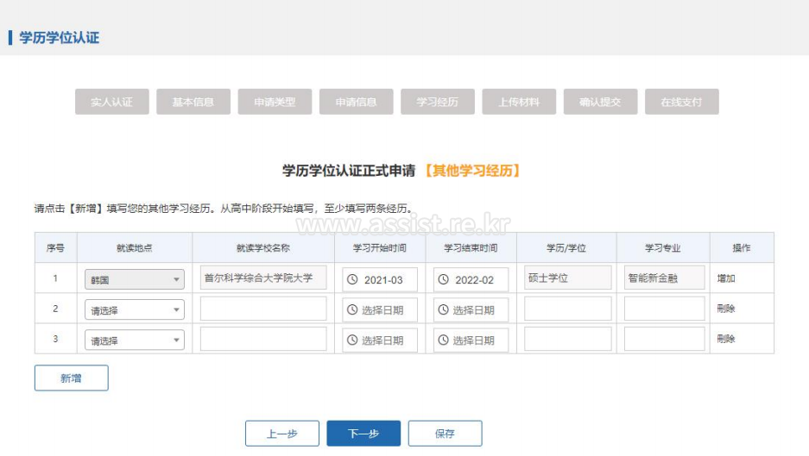
Task: Expand row 3 请选择 location dropdown
Action: 135,340
